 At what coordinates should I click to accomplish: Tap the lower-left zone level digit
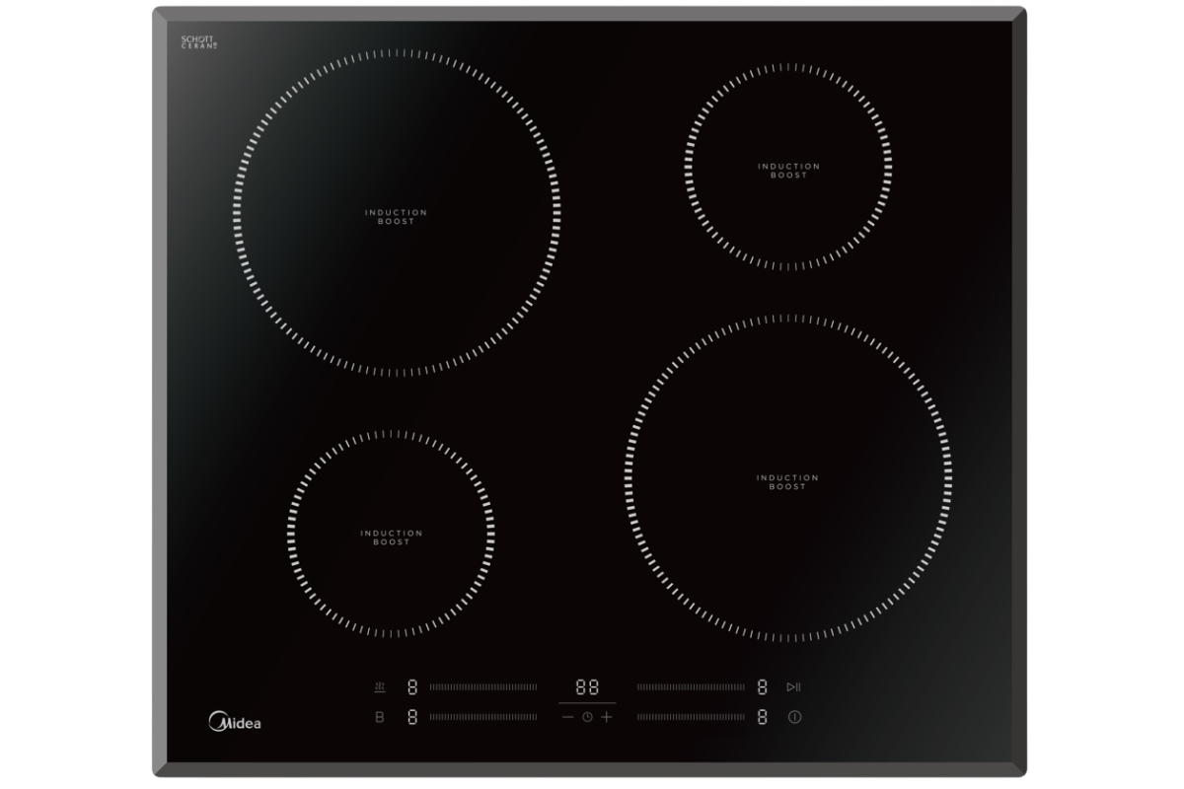[x=412, y=717]
